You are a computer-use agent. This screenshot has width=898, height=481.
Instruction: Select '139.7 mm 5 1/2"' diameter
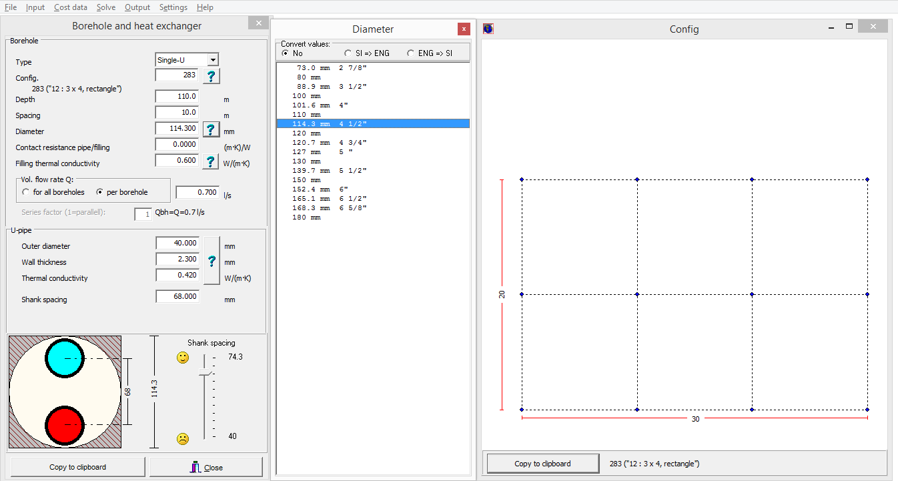tap(373, 171)
